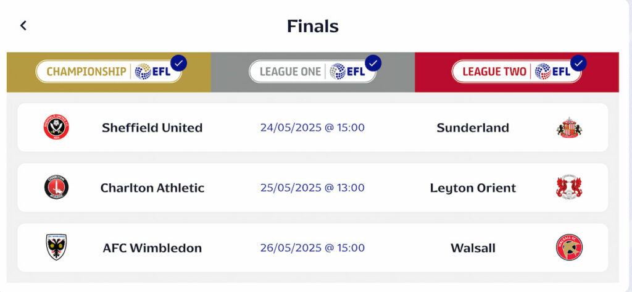The width and height of the screenshot is (632, 292).
Task: Click the Sunderland club crest
Action: (x=569, y=127)
